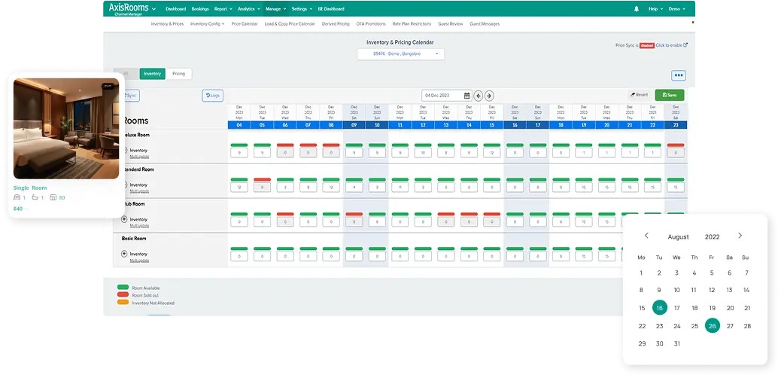Click the room size icon showing 80

pyautogui.click(x=53, y=197)
